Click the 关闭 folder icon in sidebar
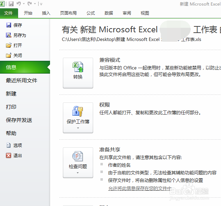Viewport: 221px width, 206px height. tap(8, 55)
